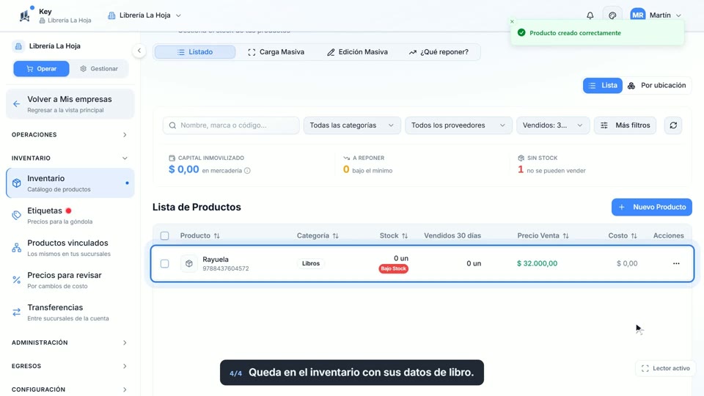
Task: Open the theme palette icon
Action: [x=612, y=15]
